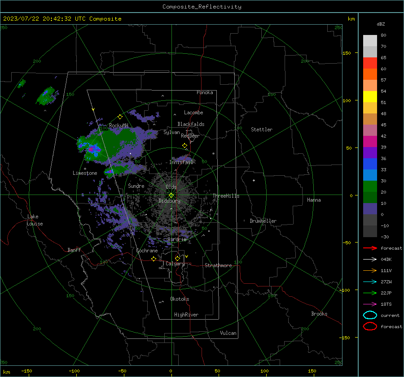Viewport: 404px width, 377px height.
Task: Pick the bright green swatch below the 30 label
Action: pyautogui.click(x=370, y=186)
